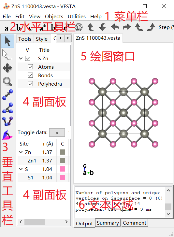Open the Style tab

tap(42, 39)
